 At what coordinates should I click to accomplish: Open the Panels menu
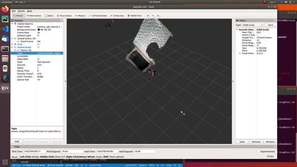(21, 11)
